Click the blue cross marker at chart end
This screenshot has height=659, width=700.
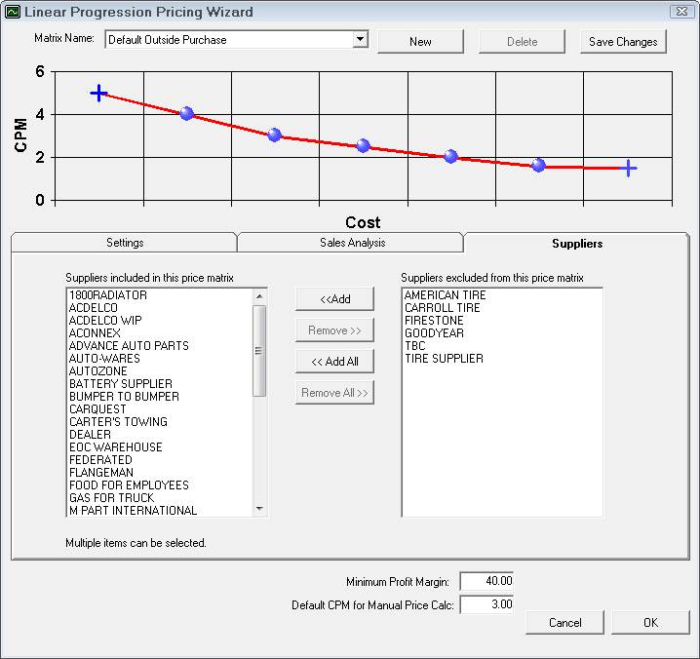629,169
